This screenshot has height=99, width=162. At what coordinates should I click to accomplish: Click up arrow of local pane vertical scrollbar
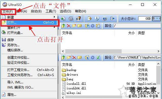tap(158, 64)
